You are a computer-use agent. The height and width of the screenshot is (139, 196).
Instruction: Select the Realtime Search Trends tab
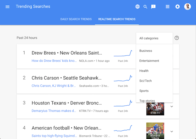coord(117,19)
